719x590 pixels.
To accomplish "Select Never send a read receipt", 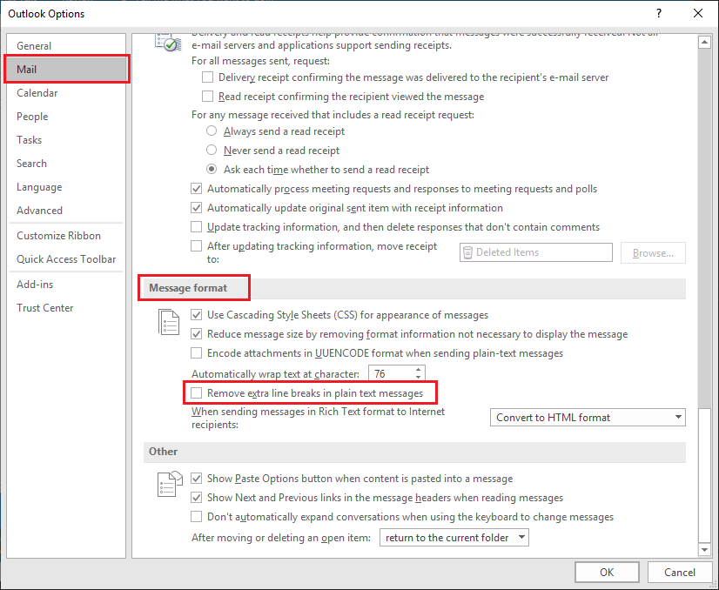I will click(212, 150).
